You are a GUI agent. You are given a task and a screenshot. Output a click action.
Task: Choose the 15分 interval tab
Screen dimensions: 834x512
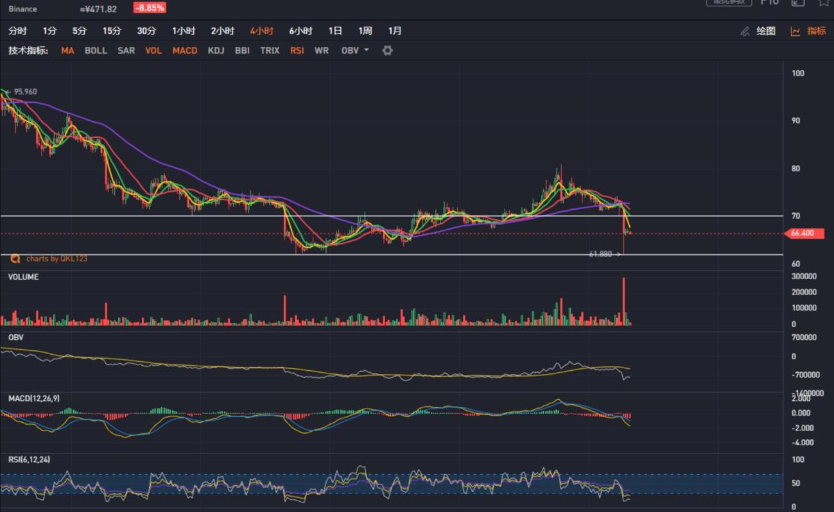pyautogui.click(x=112, y=31)
